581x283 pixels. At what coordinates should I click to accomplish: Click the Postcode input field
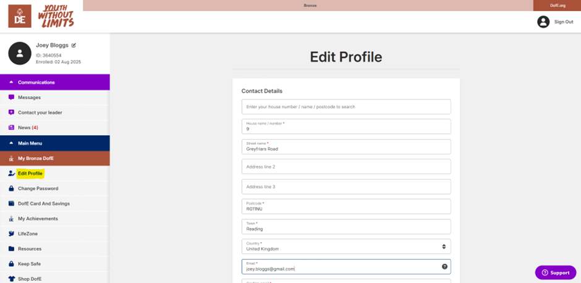tap(346, 206)
